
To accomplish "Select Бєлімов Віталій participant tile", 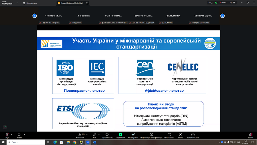I will 144,16.
